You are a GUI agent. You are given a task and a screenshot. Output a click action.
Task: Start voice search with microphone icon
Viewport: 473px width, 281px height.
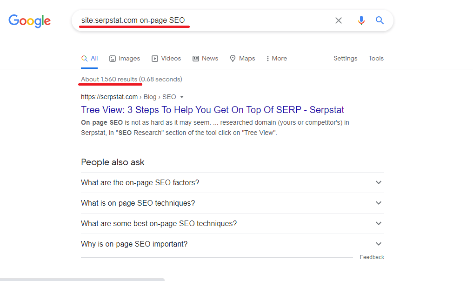tap(361, 20)
